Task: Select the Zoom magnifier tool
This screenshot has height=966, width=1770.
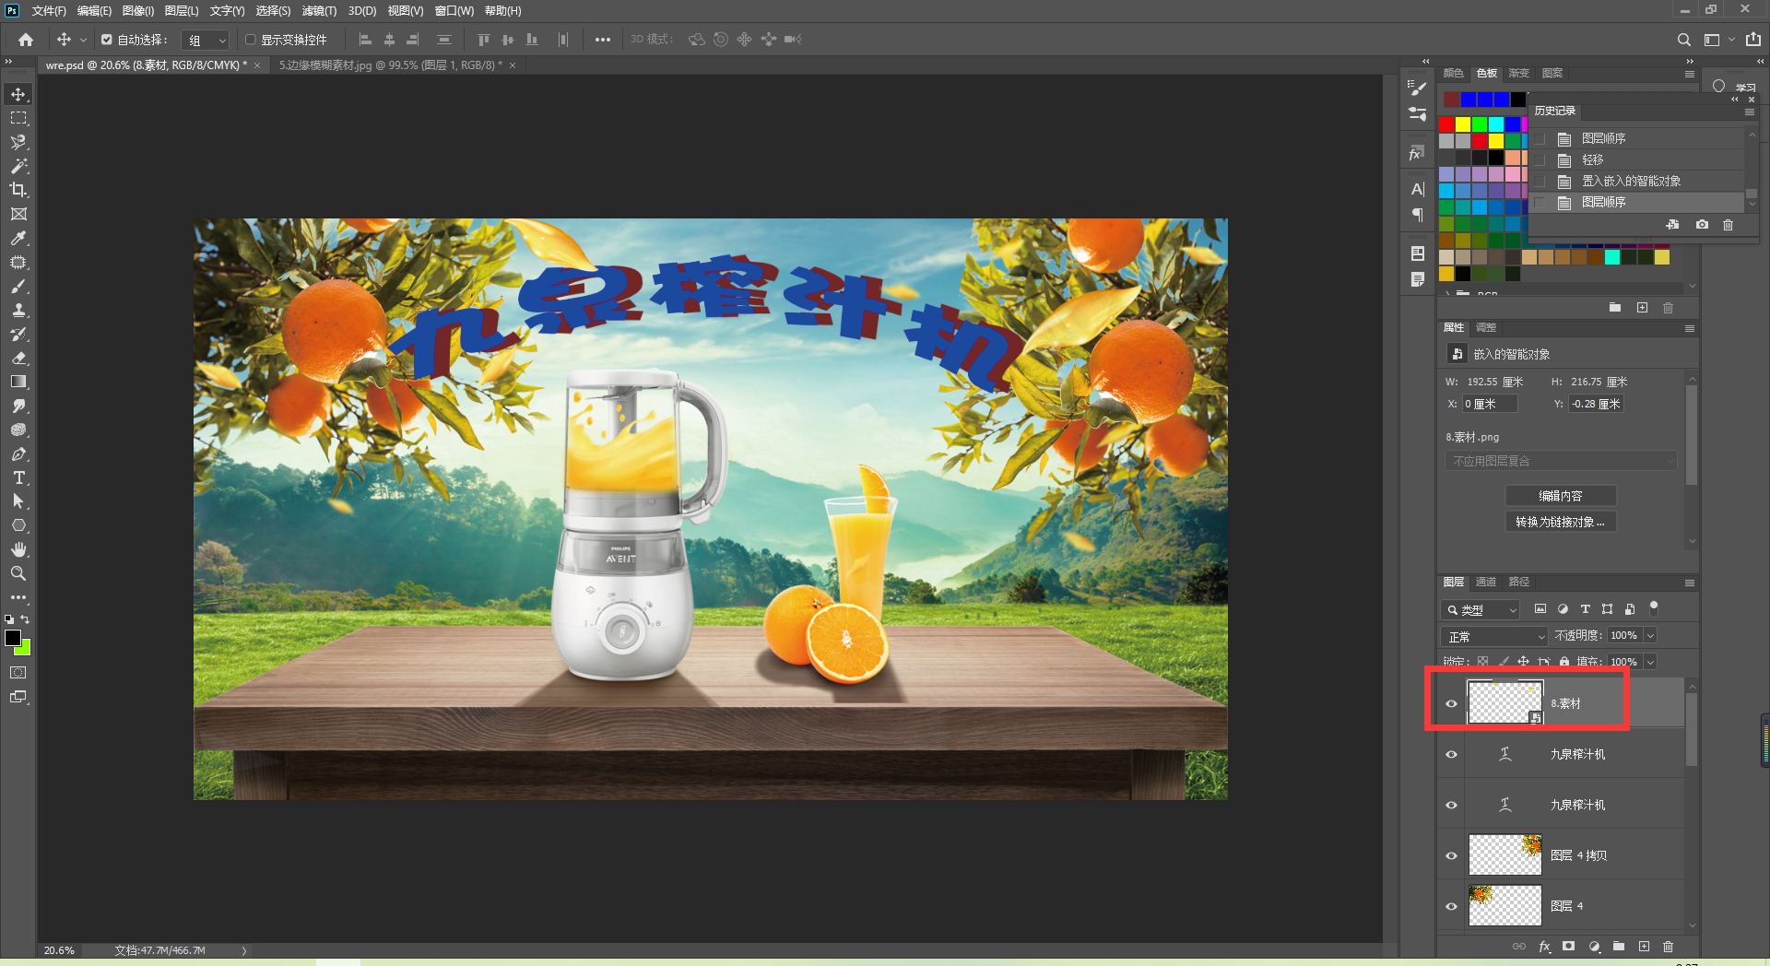Action: pos(18,573)
